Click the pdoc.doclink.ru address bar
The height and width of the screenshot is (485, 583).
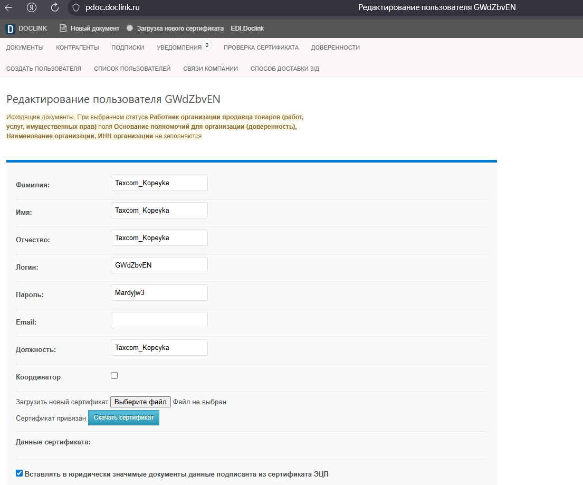(112, 7)
